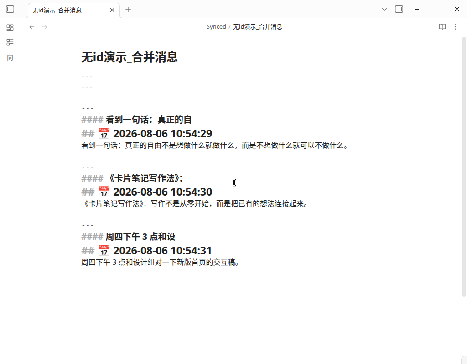Screen dimensions: 467x364
Task: Click the paragraph about 真正的自由
Action: click(215, 145)
